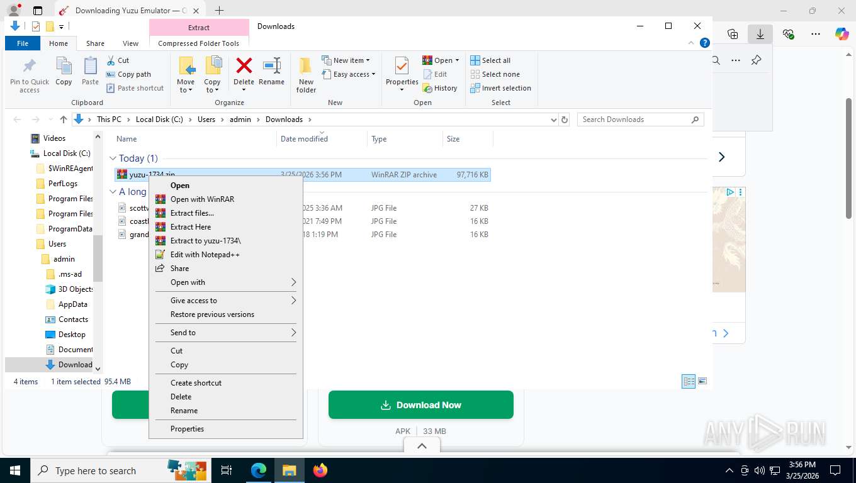Open Task View on the taskbar
856x483 pixels.
(227, 470)
